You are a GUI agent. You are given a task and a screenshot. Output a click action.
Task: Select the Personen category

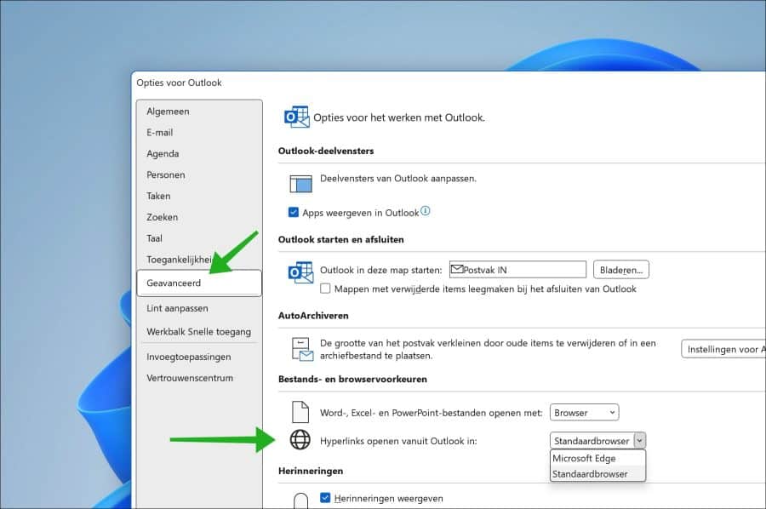(x=166, y=174)
